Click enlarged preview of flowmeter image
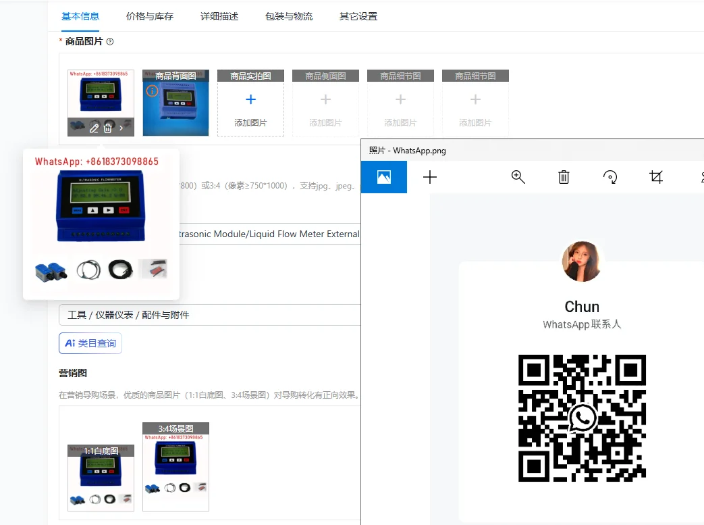This screenshot has height=525, width=704. coord(101,224)
